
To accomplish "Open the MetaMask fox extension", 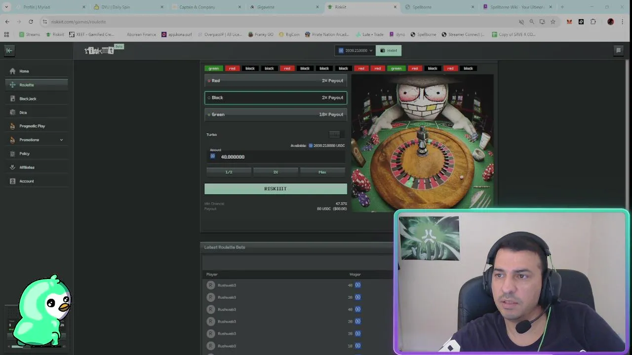I will pos(569,22).
